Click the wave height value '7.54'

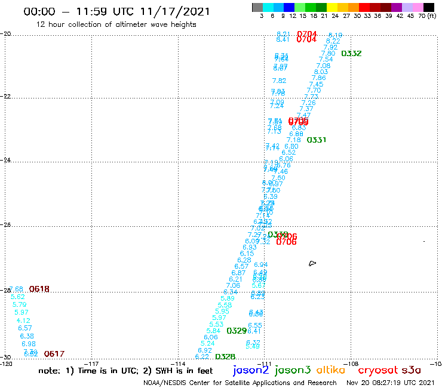click(326, 59)
